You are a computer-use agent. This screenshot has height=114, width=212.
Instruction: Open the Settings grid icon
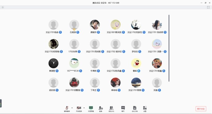(145, 109)
